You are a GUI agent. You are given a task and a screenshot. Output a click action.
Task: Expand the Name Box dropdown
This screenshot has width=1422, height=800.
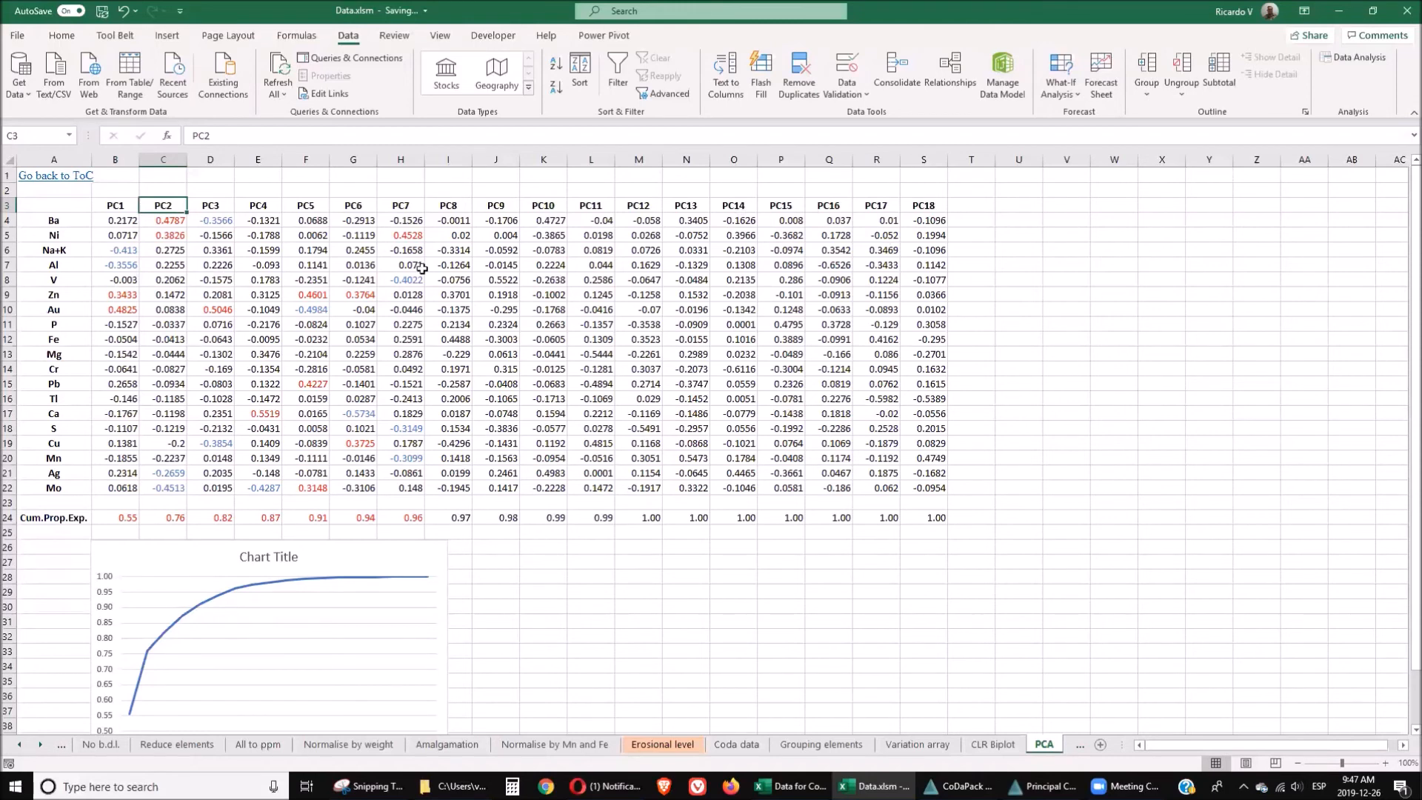(x=69, y=136)
